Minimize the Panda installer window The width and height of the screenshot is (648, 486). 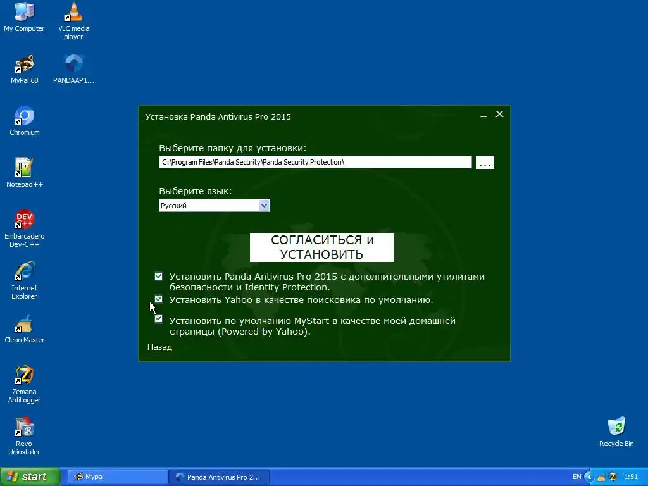tap(483, 115)
